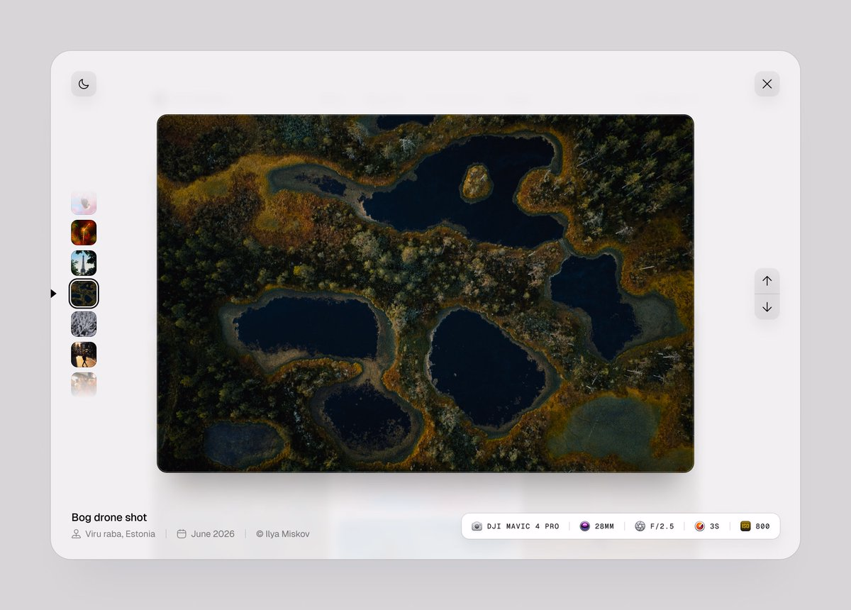Click the "DJI MAVIC 4 PRO" camera label
Image resolution: width=851 pixels, height=610 pixels.
tap(523, 526)
